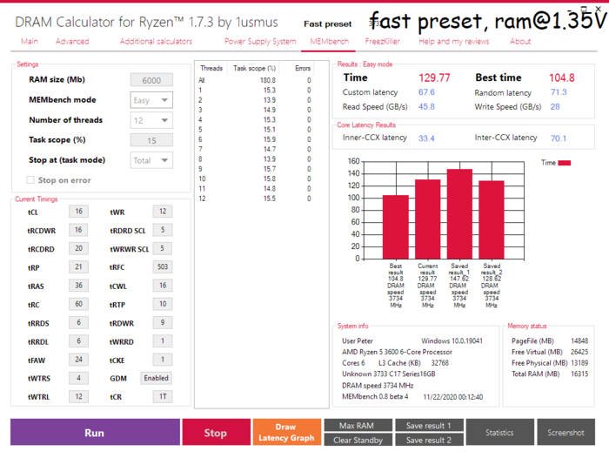Expand the Stop at task mode dropdown

(x=151, y=160)
